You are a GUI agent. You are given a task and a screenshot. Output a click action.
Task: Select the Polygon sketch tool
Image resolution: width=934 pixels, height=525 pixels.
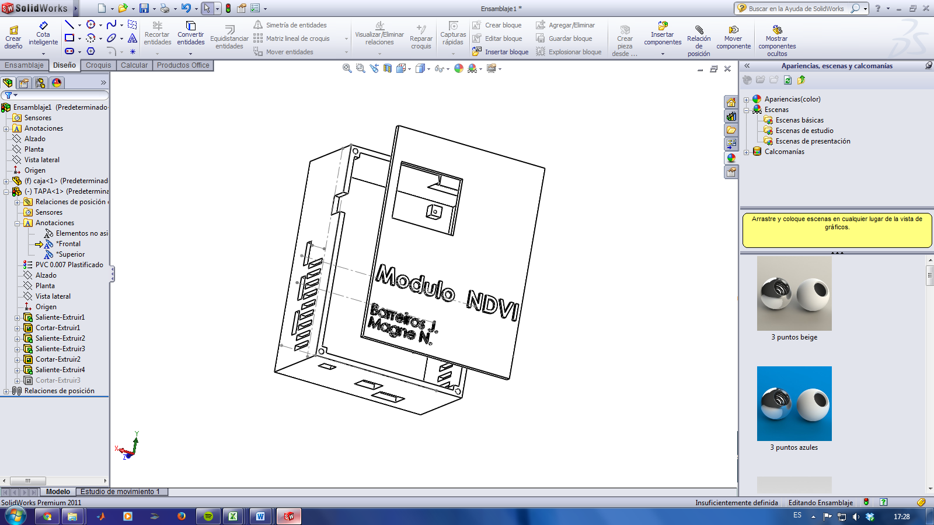(x=91, y=51)
